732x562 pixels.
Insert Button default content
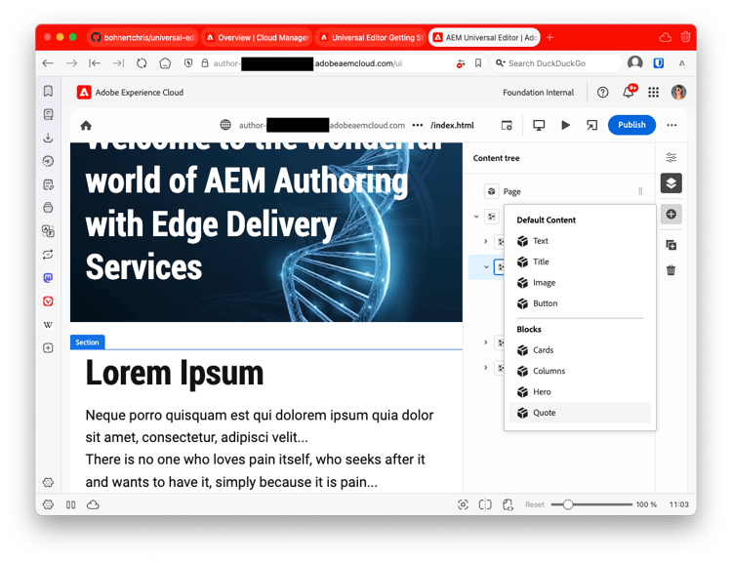coord(580,303)
